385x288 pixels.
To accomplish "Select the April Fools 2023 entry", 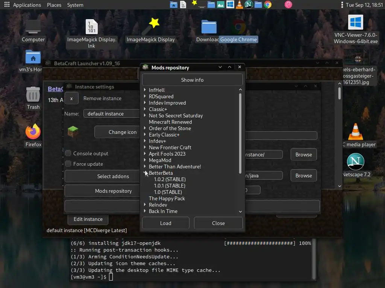I will pyautogui.click(x=167, y=154).
